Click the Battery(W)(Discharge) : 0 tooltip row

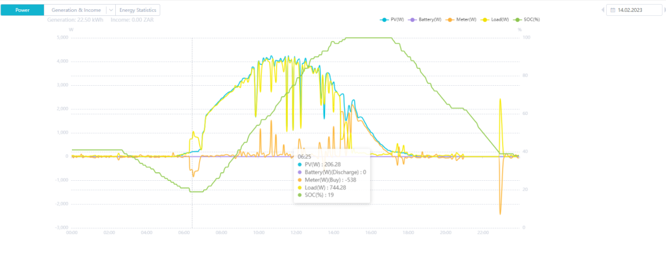(x=332, y=172)
